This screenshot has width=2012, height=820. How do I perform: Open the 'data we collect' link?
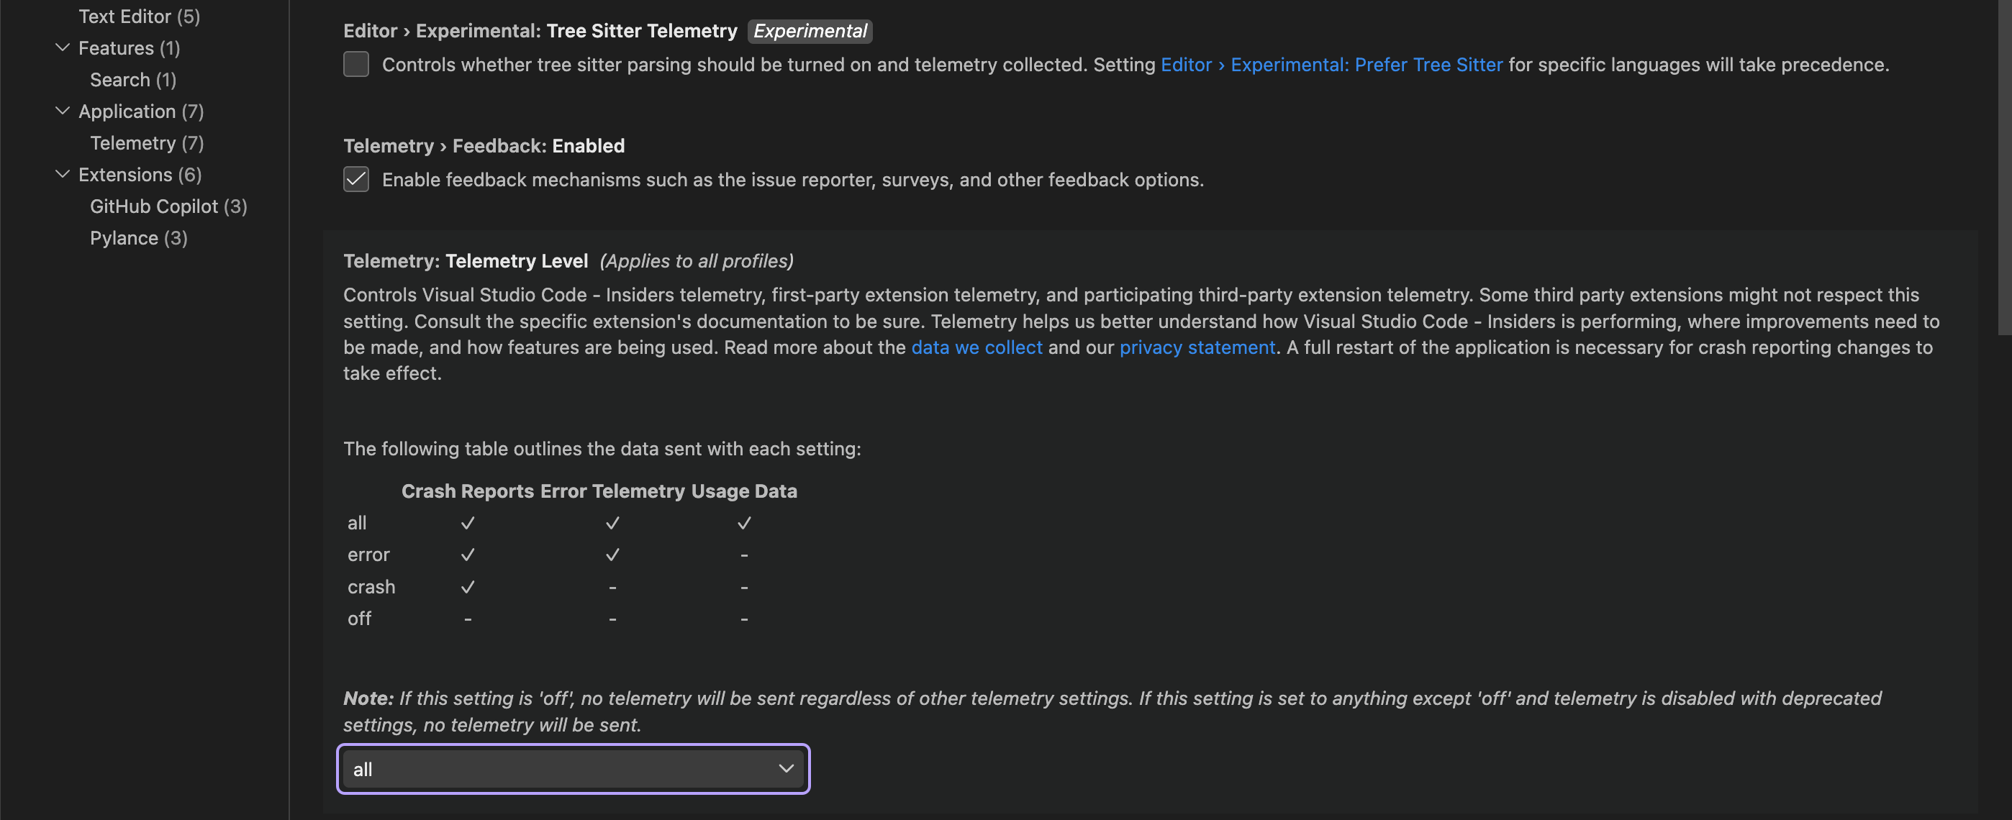pos(976,347)
